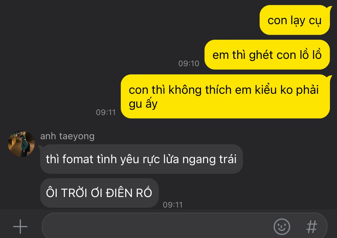The height and width of the screenshot is (238, 337).
Task: Open the emoji smiley picker
Action: [282, 226]
